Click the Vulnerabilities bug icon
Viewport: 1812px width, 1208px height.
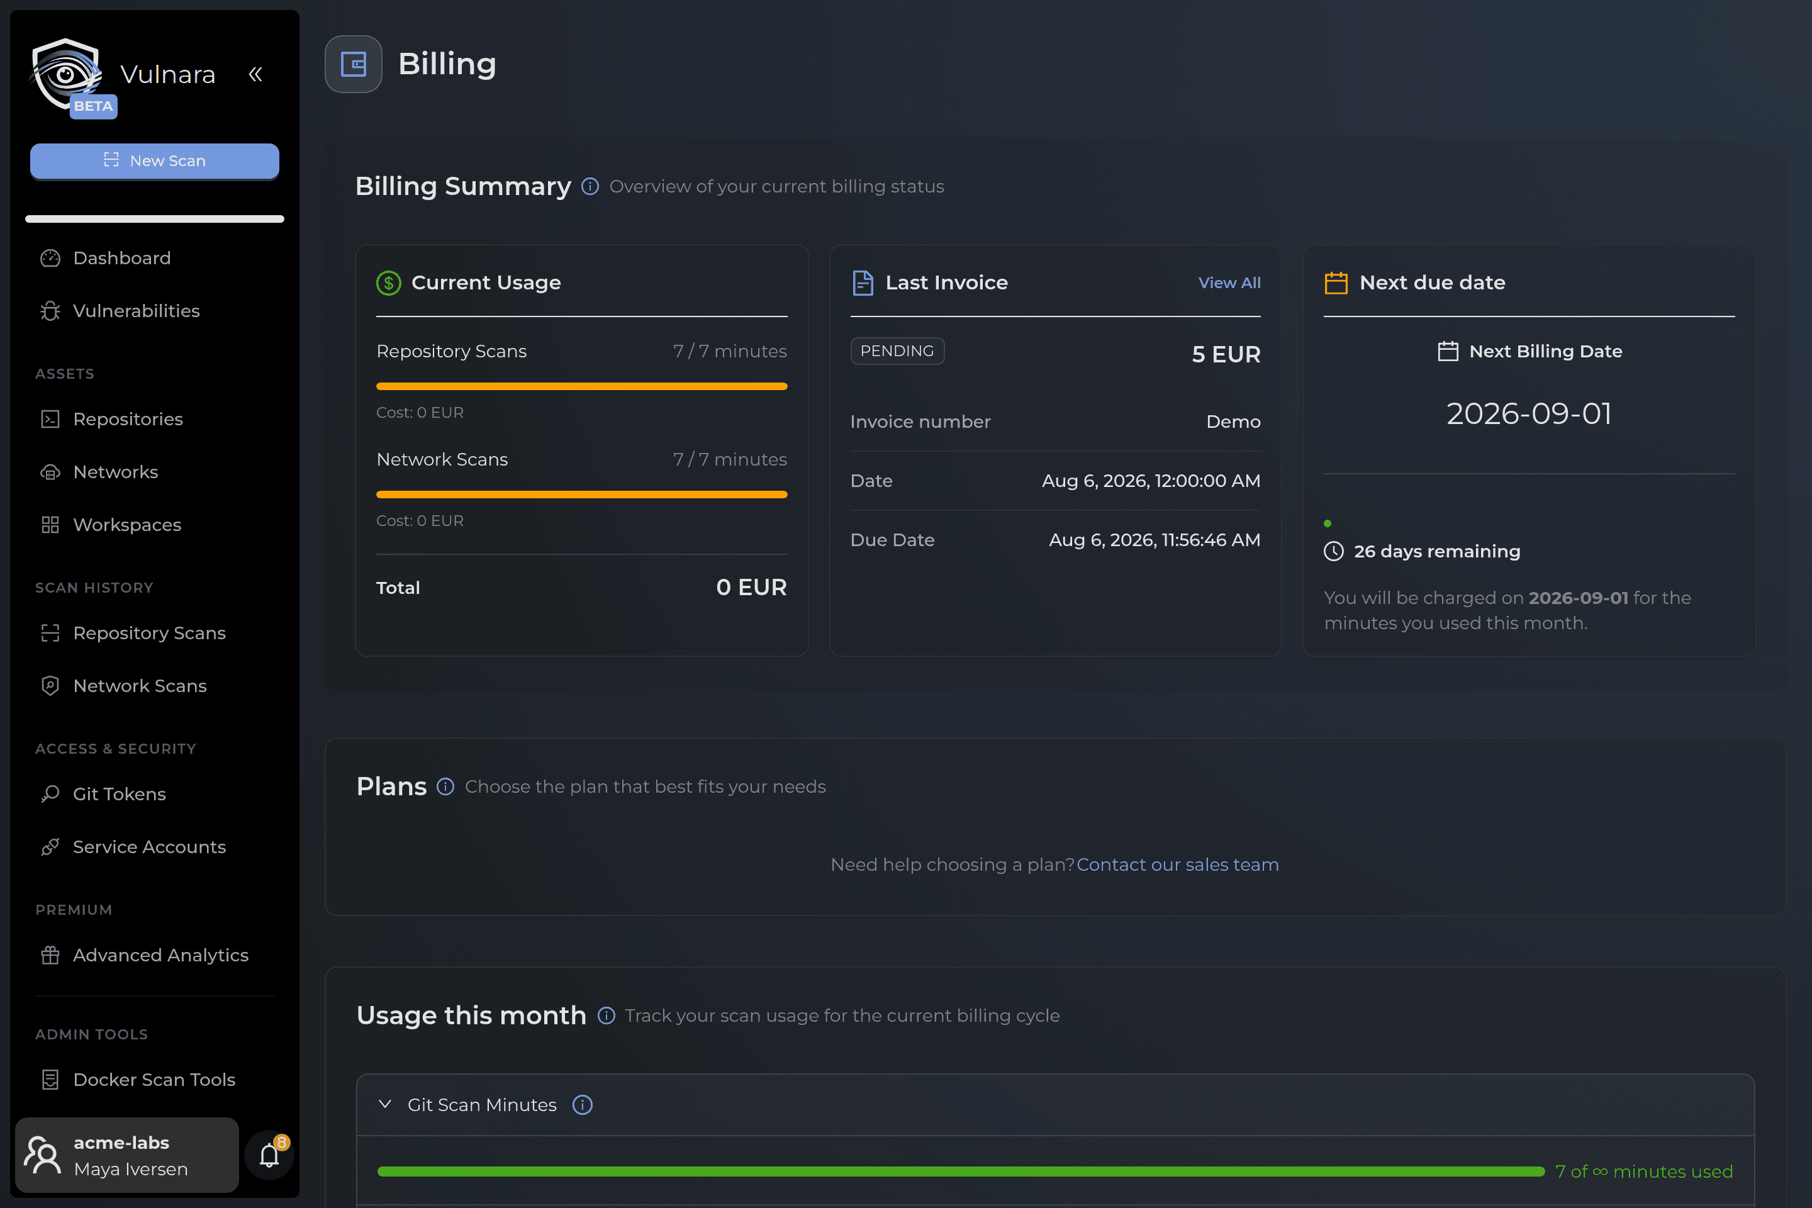point(50,311)
